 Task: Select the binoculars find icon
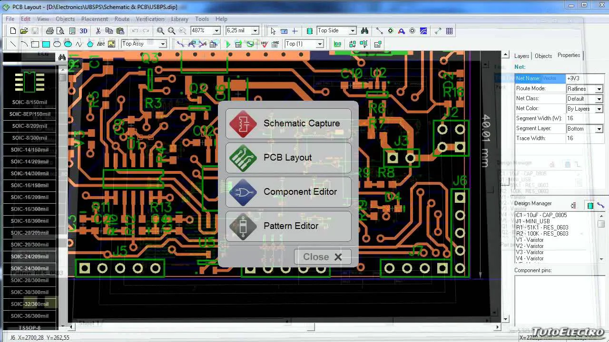[x=364, y=31]
